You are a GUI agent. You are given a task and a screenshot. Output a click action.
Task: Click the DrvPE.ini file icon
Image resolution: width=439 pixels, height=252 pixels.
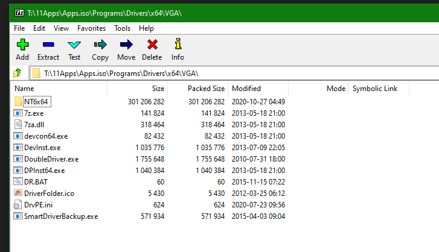(18, 205)
